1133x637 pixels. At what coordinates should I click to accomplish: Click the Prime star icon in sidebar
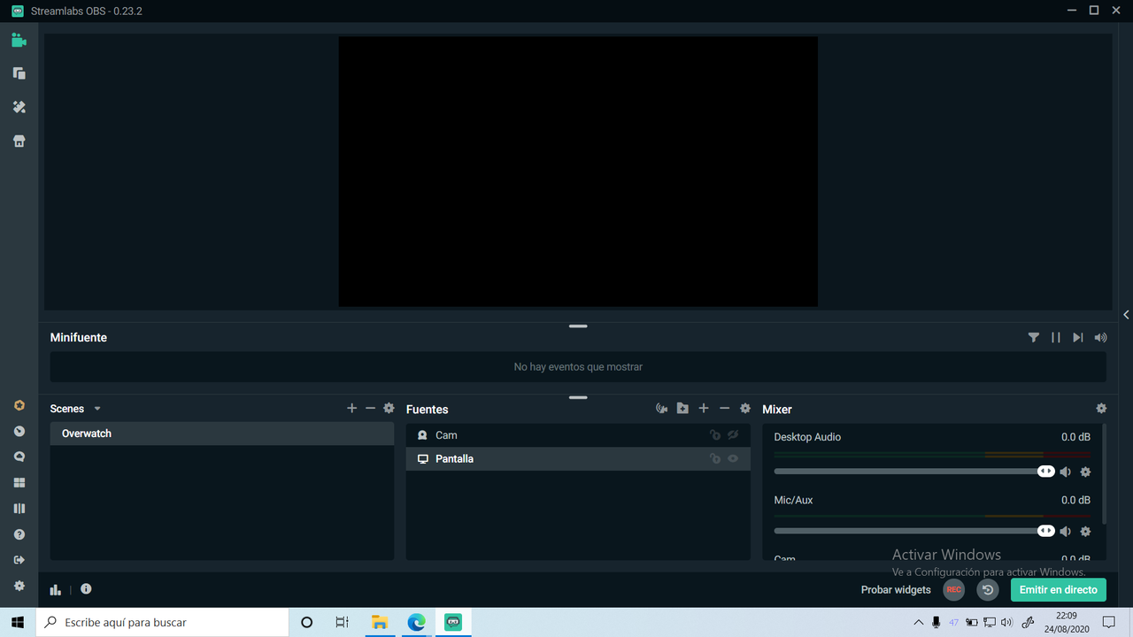coord(19,405)
